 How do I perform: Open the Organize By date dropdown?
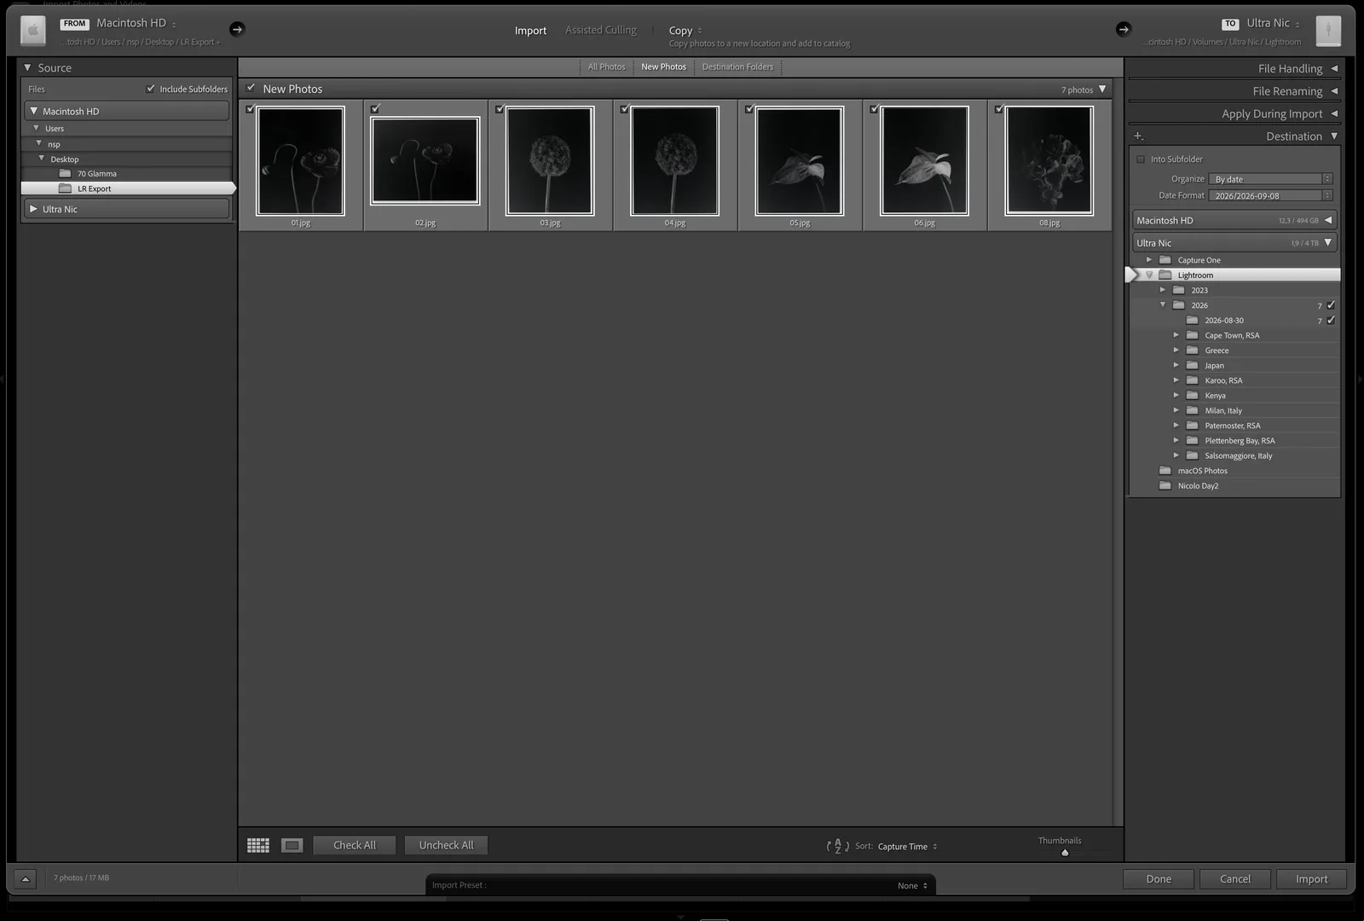coord(1270,179)
